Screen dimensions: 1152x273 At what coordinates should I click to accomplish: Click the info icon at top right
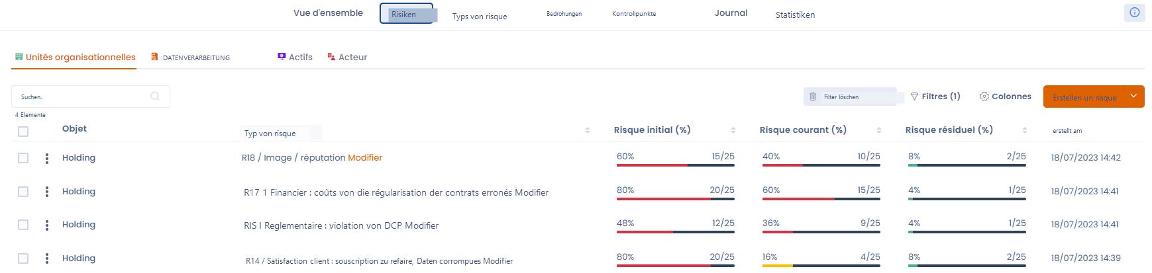pyautogui.click(x=1134, y=13)
